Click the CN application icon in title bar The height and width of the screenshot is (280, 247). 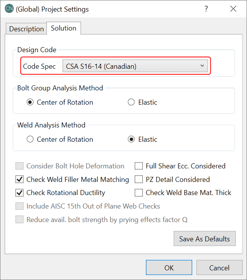[x=9, y=9]
